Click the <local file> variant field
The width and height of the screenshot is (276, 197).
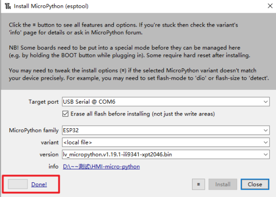[166, 142]
